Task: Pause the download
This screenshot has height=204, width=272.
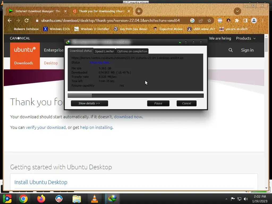Action: (158, 103)
